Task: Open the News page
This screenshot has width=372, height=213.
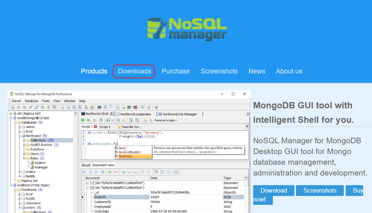Action: (257, 71)
